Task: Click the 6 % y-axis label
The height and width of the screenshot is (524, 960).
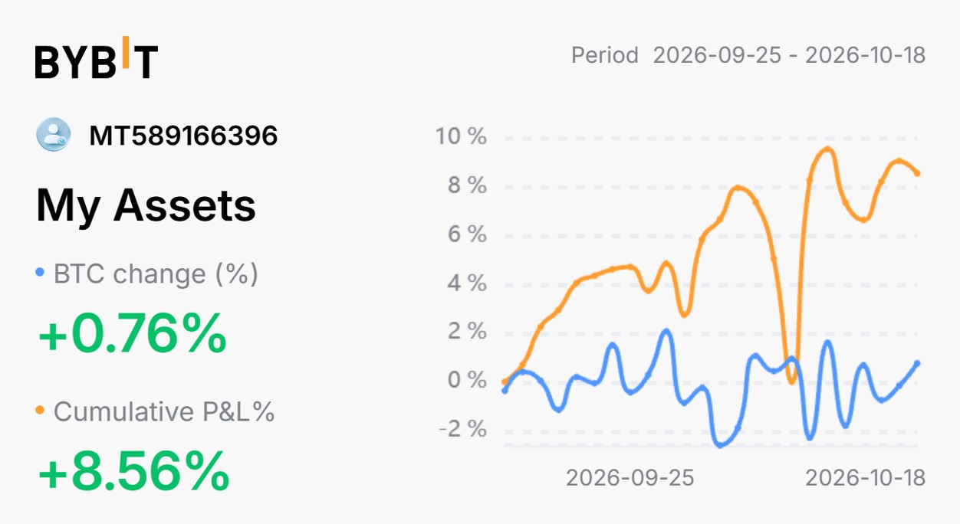Action: tap(466, 234)
